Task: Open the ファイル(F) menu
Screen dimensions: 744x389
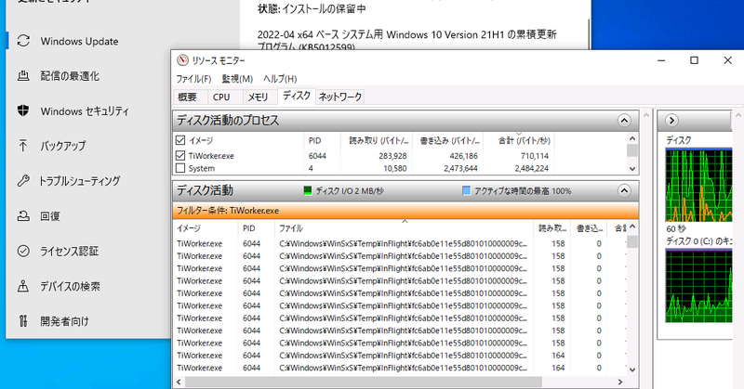Action: (x=193, y=79)
